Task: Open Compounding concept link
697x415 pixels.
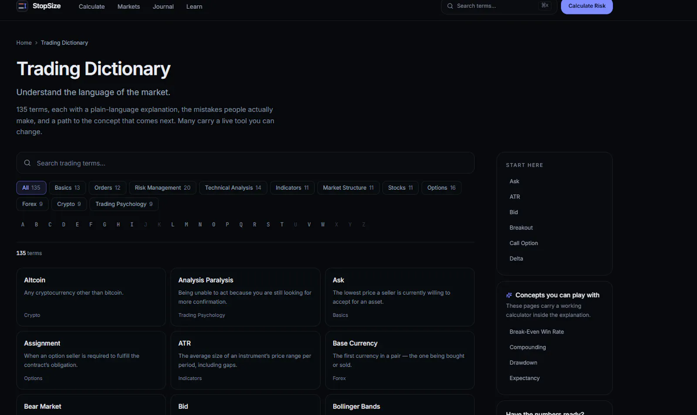Action: click(528, 347)
